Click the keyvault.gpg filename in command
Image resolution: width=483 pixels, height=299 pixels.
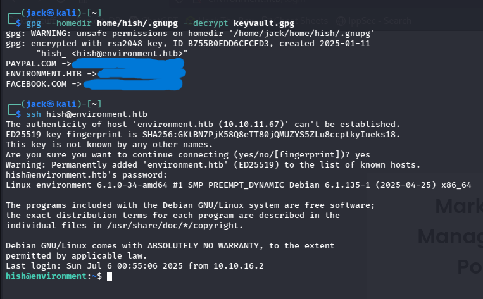tap(264, 23)
